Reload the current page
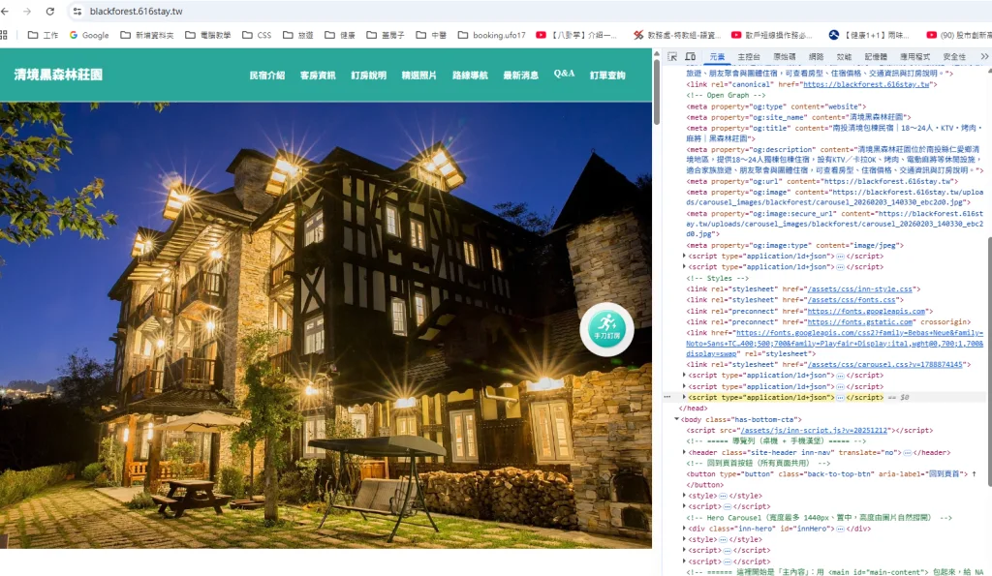 tap(50, 12)
